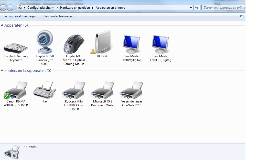Go back with the Back arrow button
Image resolution: width=258 pixels, height=161 pixels.
pyautogui.click(x=3, y=8)
